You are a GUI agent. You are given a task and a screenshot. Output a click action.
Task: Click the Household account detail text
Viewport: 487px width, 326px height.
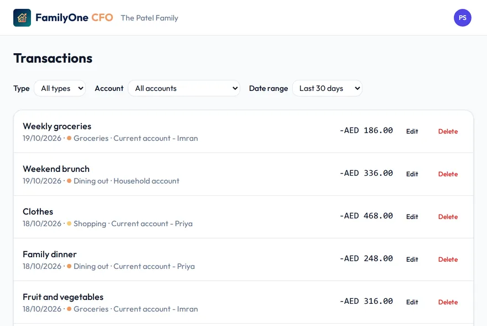[146, 181]
